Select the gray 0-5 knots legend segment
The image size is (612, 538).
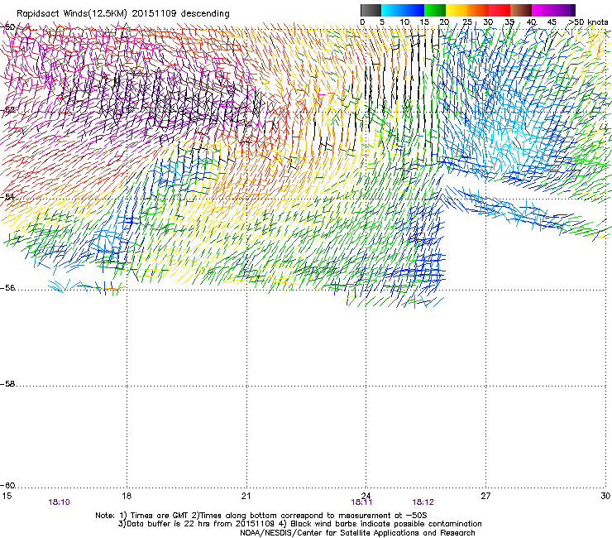[x=371, y=10]
